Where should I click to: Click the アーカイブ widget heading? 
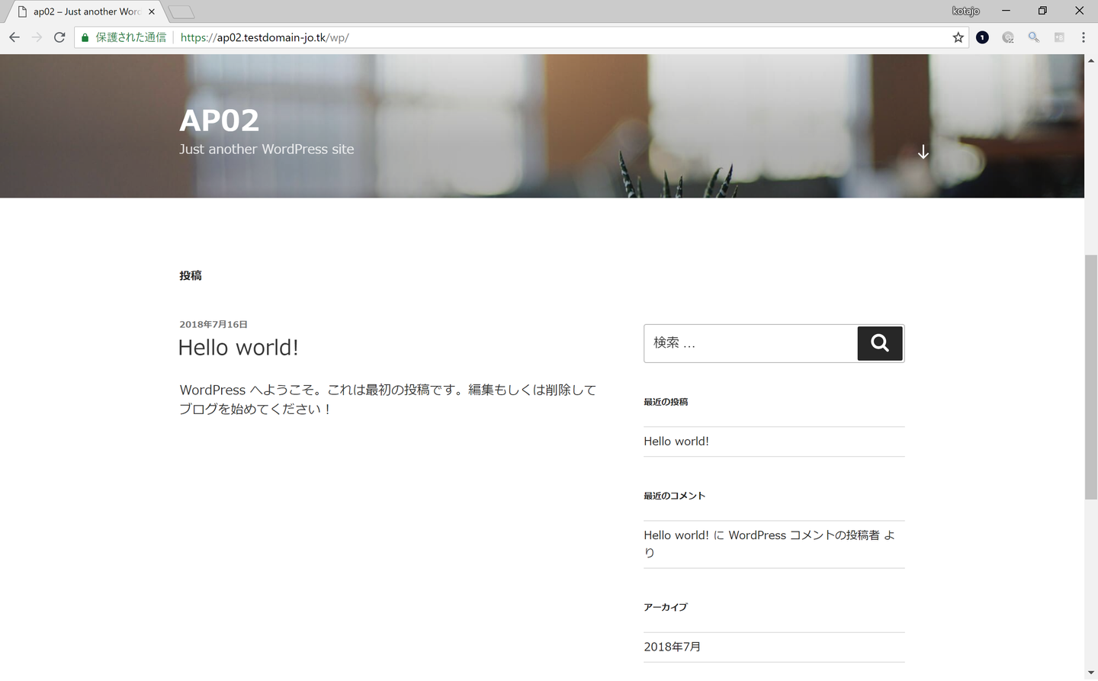(x=666, y=607)
